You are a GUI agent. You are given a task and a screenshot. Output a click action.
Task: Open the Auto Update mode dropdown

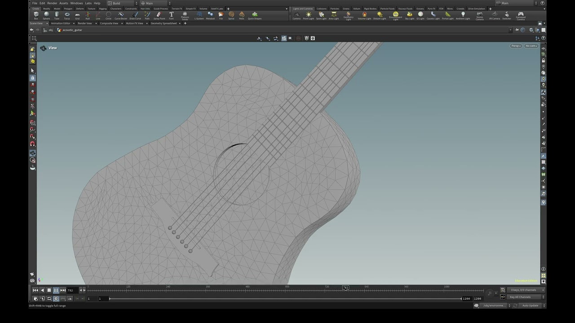[532, 306]
